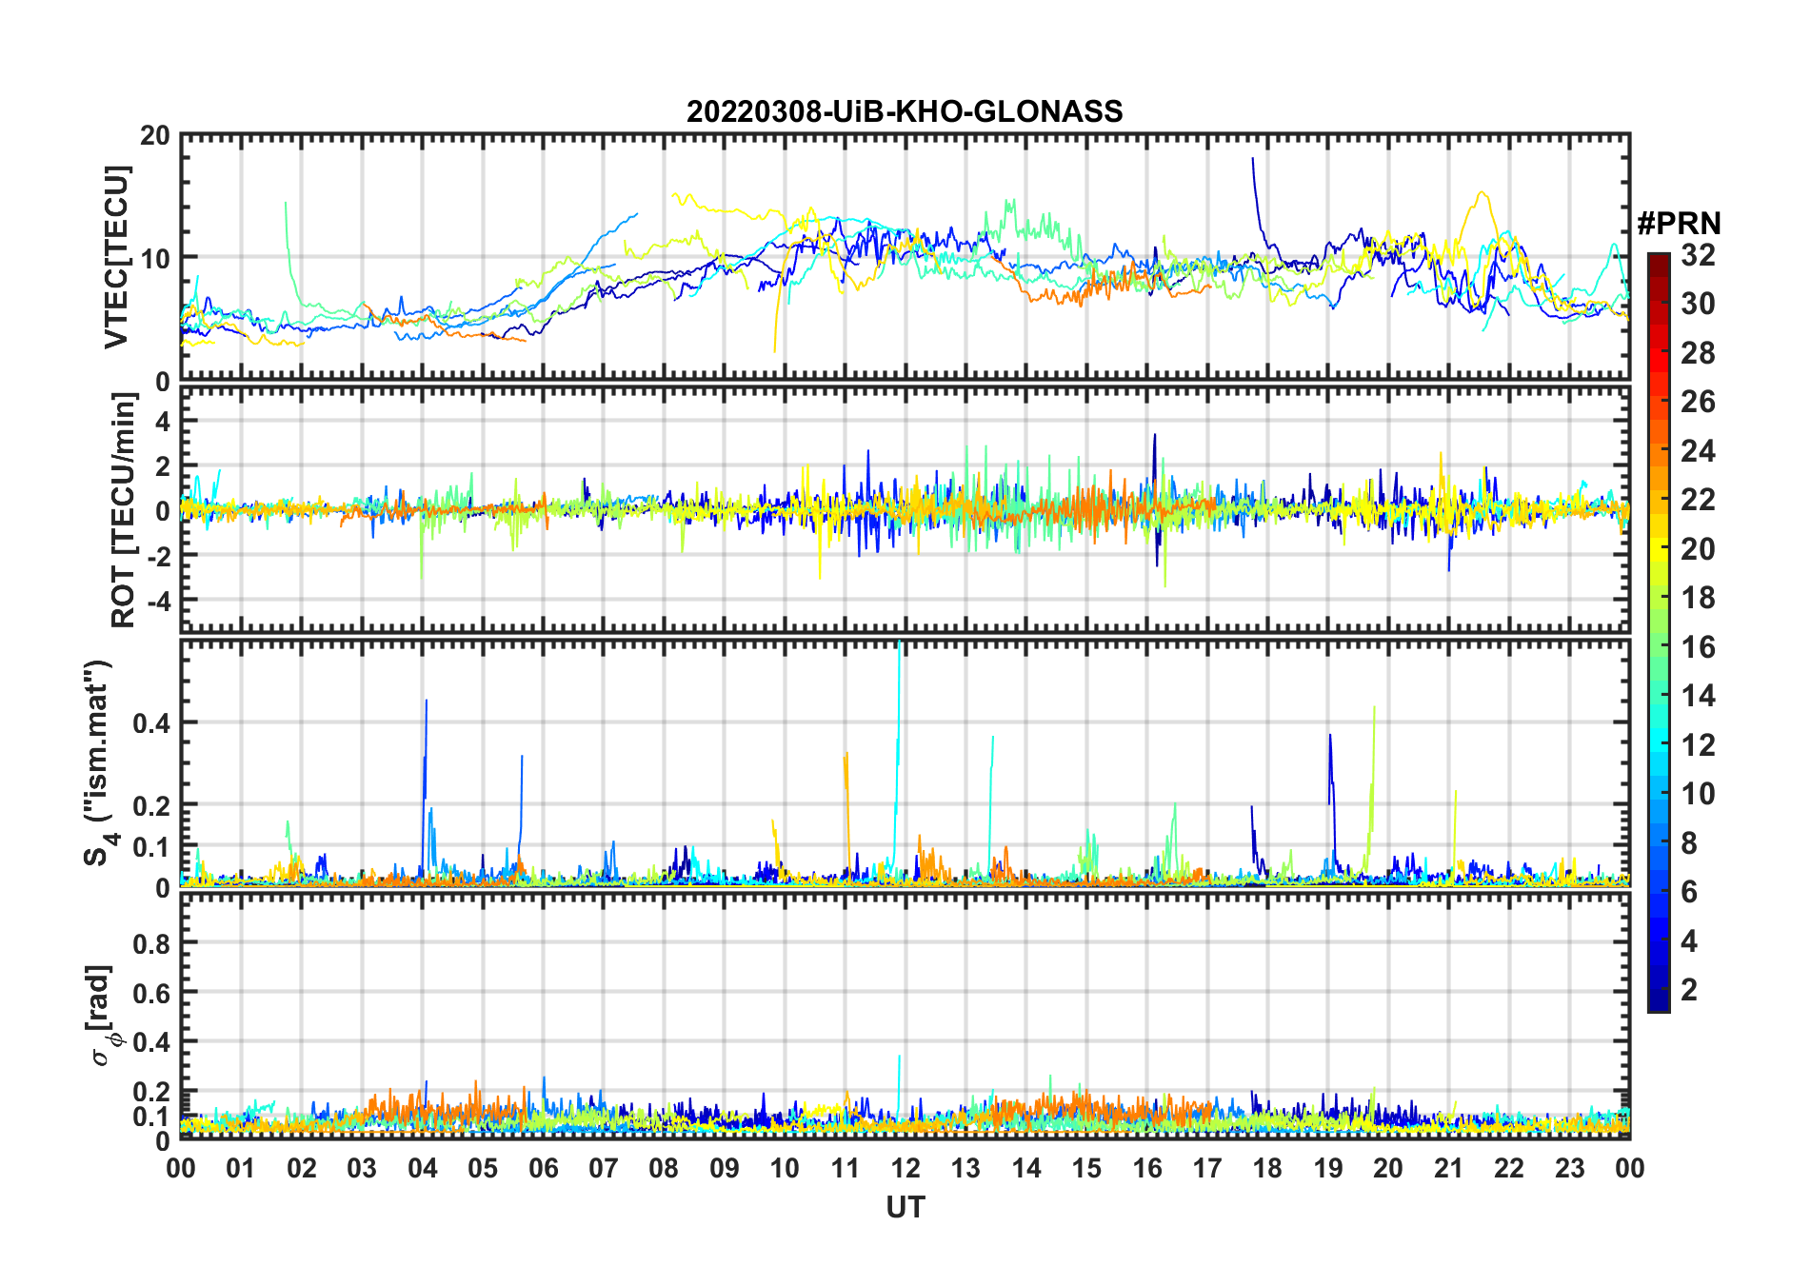The height and width of the screenshot is (1266, 1811).
Task: Select the VTEC[TECU] y-axis label
Action: click(x=116, y=258)
